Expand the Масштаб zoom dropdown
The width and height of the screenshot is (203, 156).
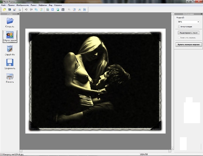click(x=198, y=22)
